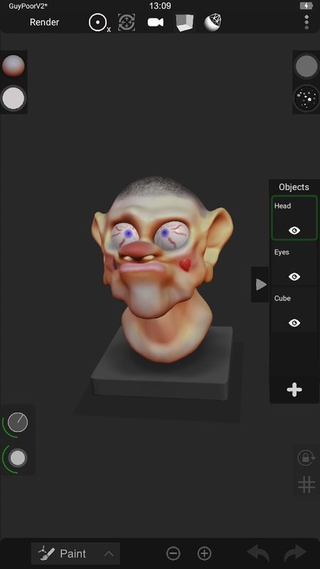Open the gray brush falloff circle
This screenshot has width=320, height=569.
(x=306, y=66)
